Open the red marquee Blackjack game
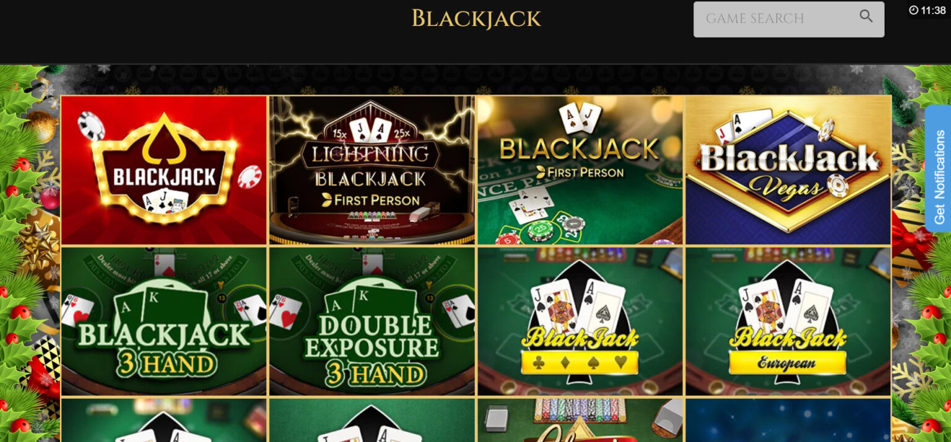The height and width of the screenshot is (442, 951). tap(164, 170)
